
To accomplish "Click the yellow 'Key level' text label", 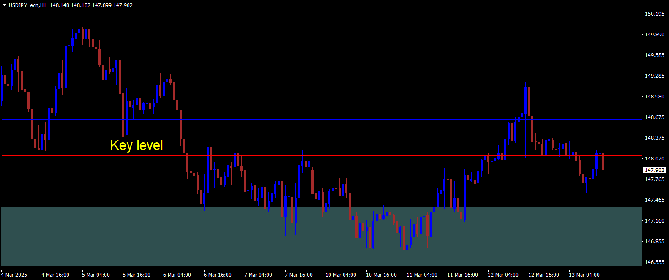I will 137,145.
